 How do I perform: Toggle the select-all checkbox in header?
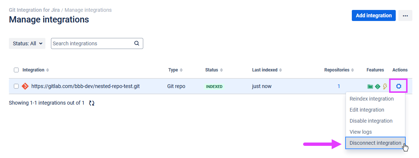16,70
